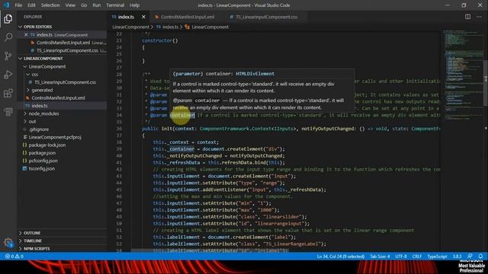Open the Selection menu
This screenshot has height=274, width=488.
click(50, 5)
